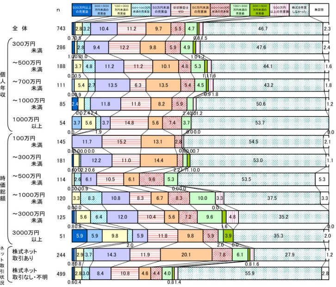Viewport: 336px width, 287px height.
Task: Pick the yellow 100~300万円未満の売買益 legend box
Action: (121, 10)
